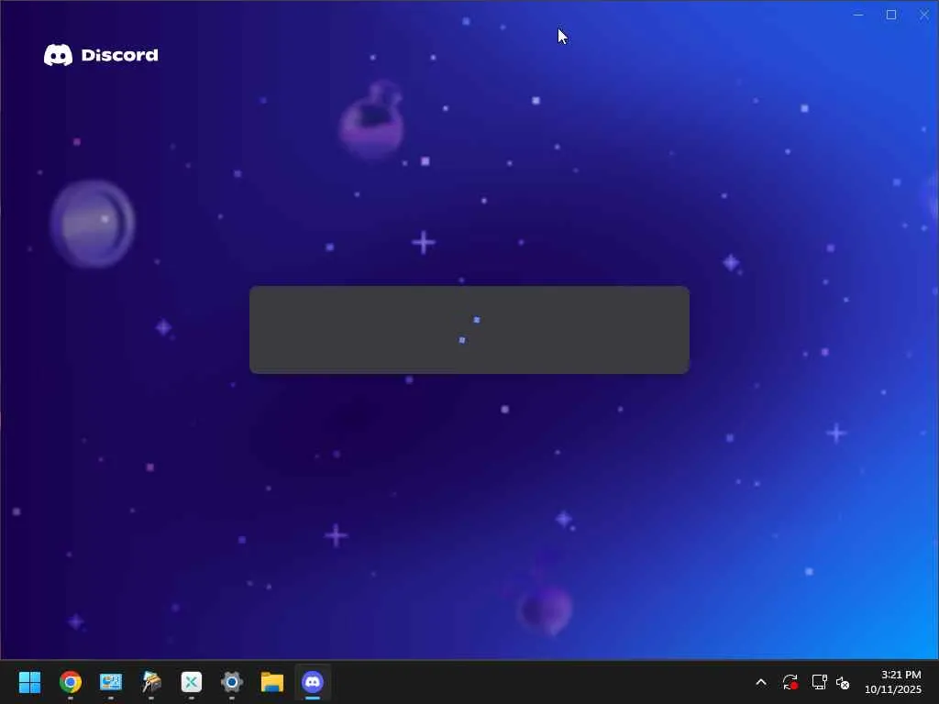
Task: Minimize the Discord window
Action: [858, 15]
